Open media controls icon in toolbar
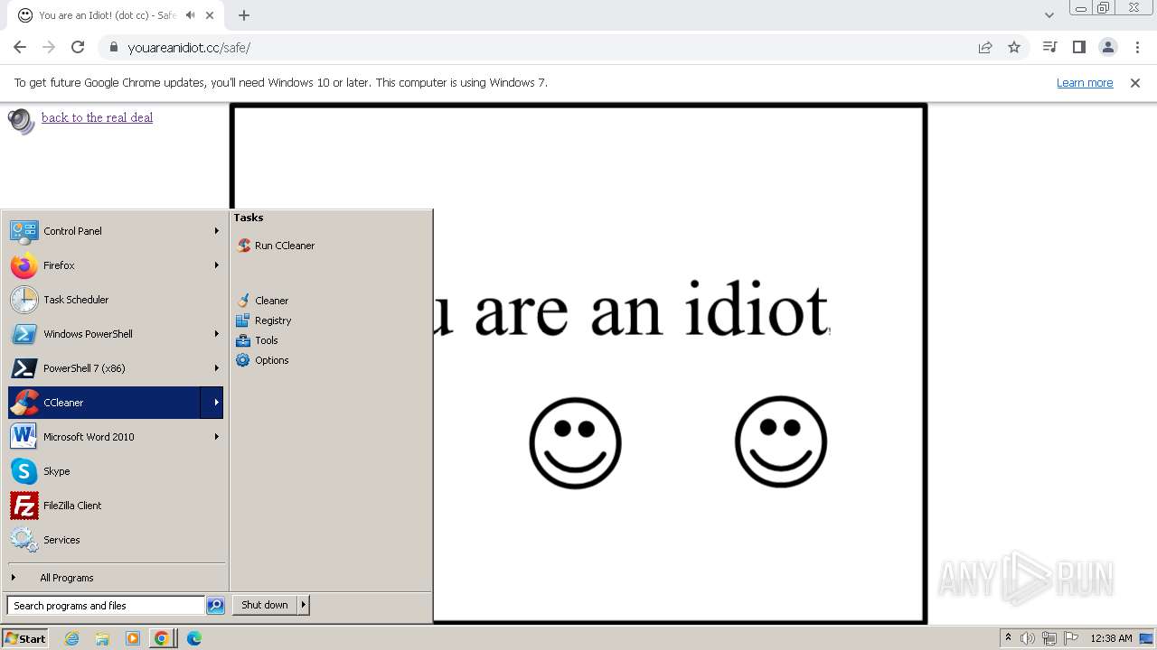The height and width of the screenshot is (650, 1157). pos(1049,47)
